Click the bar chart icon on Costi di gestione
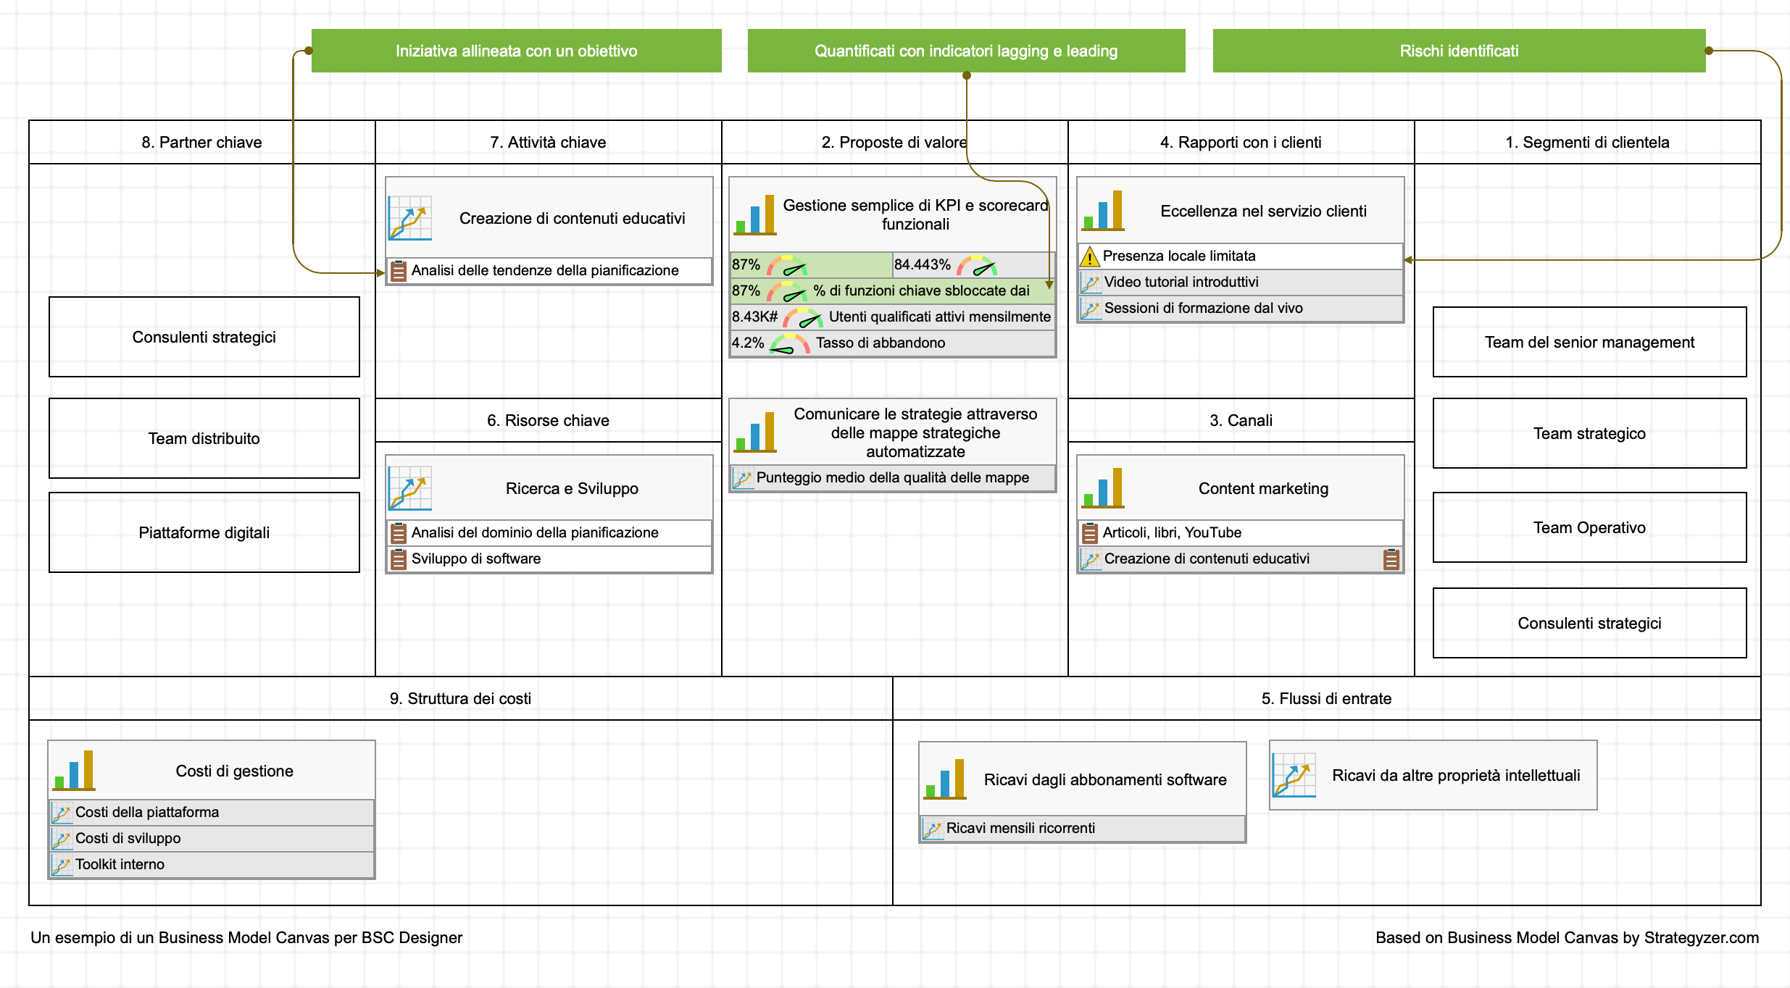This screenshot has width=1790, height=988. point(75,771)
